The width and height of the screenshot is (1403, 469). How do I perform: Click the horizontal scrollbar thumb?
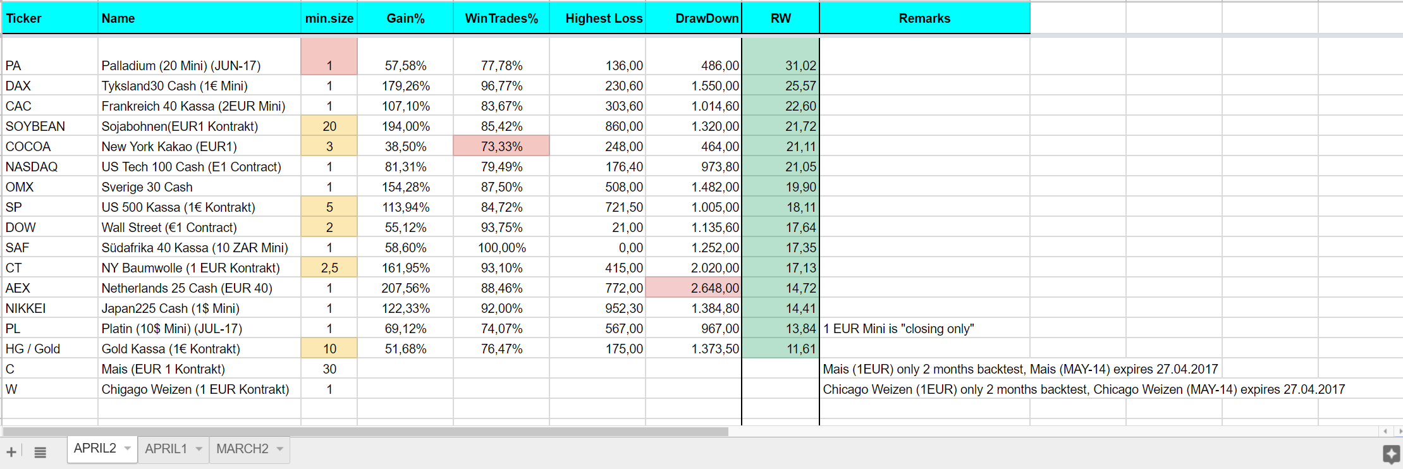365,432
